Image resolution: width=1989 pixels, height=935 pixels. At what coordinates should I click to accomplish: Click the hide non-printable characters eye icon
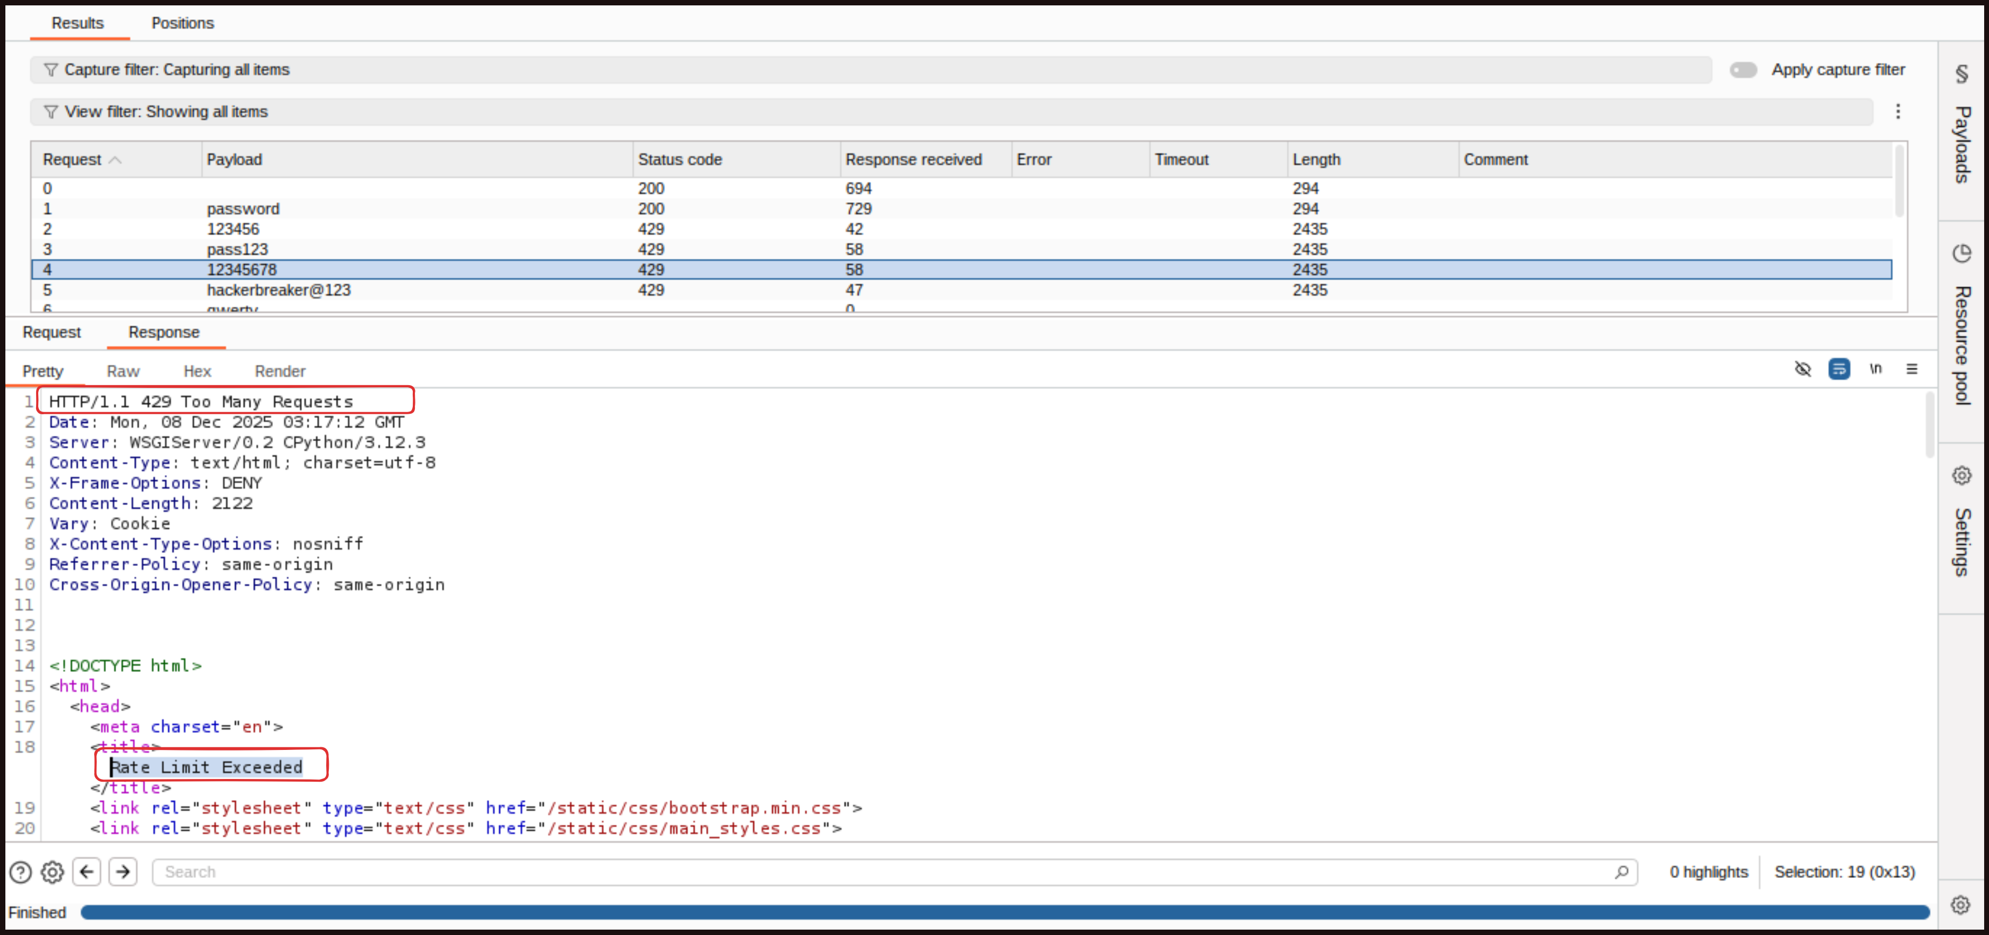pyautogui.click(x=1802, y=369)
